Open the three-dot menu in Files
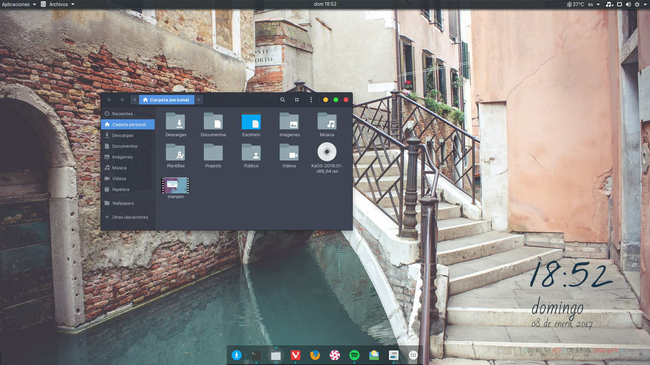Image resolution: width=650 pixels, height=365 pixels. 311,100
